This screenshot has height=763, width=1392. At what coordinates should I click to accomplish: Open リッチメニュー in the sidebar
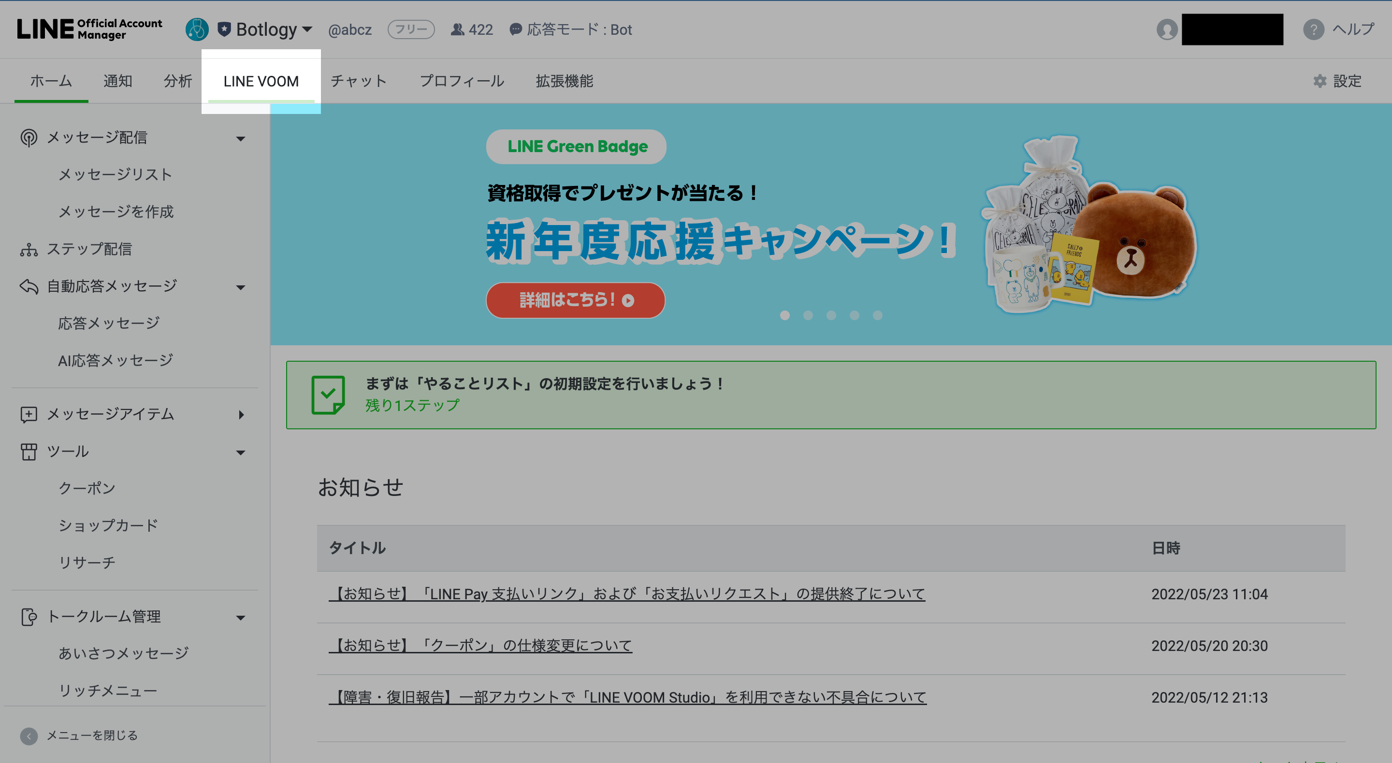point(107,690)
